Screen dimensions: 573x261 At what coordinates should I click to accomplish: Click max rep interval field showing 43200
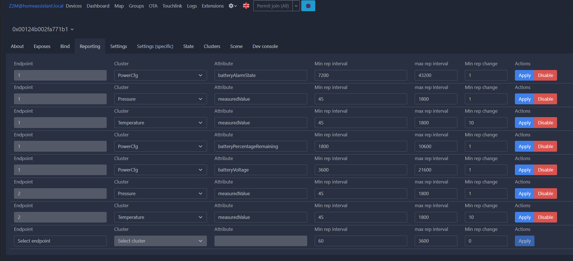coord(436,75)
